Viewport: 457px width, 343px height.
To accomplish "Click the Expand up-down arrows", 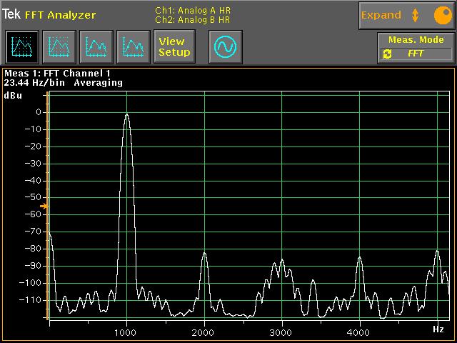I will 416,15.
